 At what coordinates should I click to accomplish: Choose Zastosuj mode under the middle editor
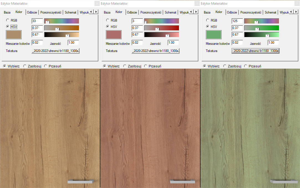click(125, 66)
